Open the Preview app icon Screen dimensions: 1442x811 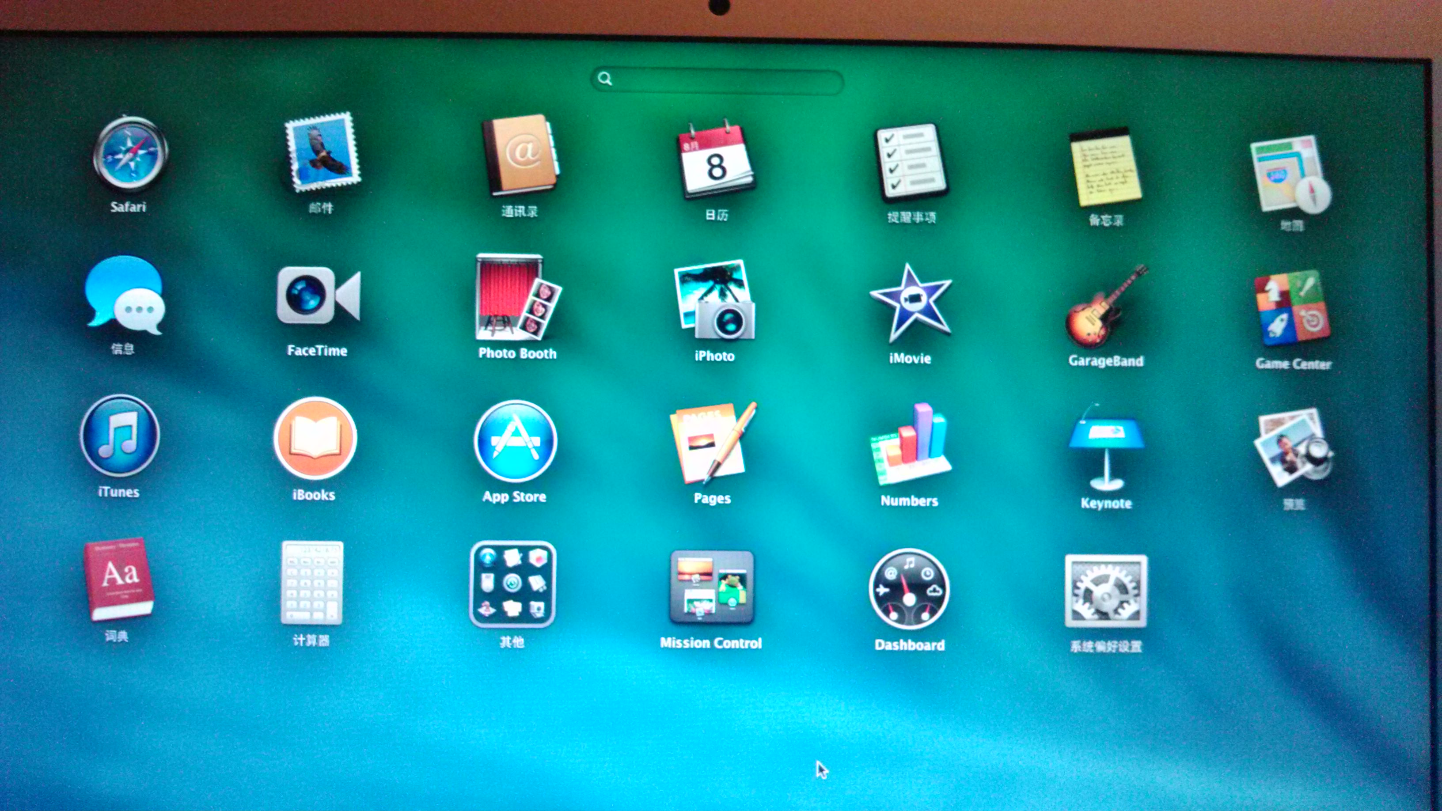[1293, 447]
